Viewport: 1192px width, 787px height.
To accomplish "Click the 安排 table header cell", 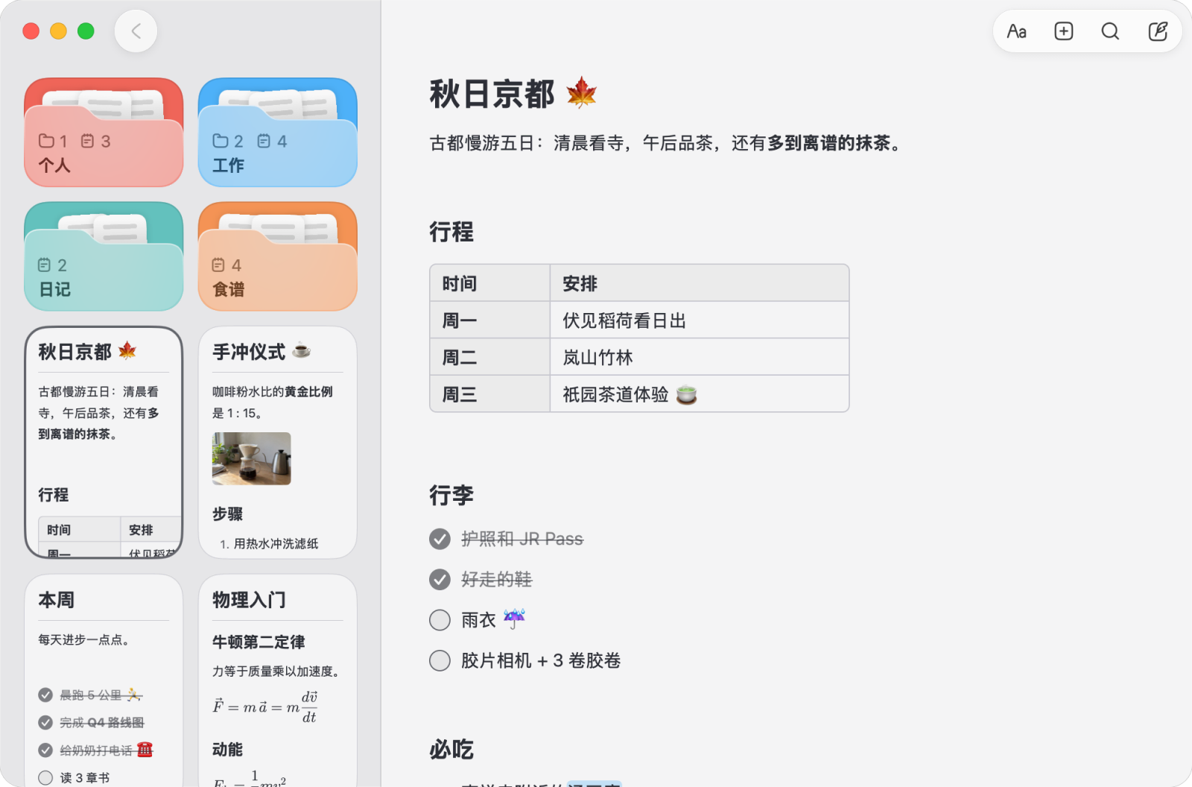I will pyautogui.click(x=700, y=283).
